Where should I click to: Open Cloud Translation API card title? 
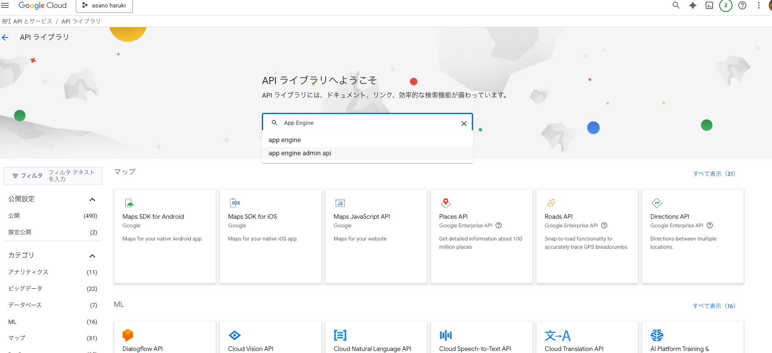[574, 349]
